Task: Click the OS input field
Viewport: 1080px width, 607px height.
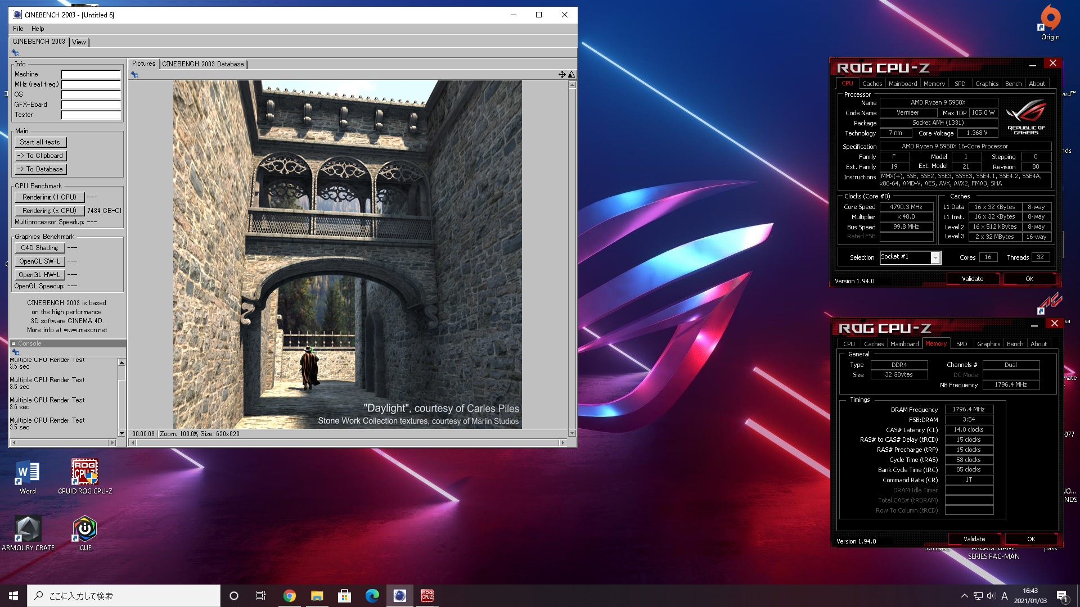Action: click(x=91, y=94)
